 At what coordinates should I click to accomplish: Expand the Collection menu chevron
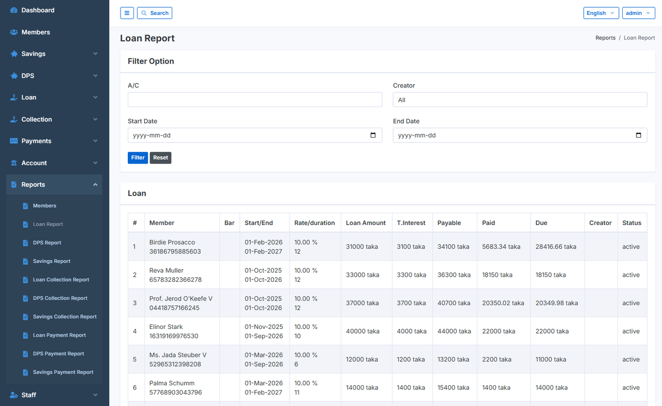point(95,119)
